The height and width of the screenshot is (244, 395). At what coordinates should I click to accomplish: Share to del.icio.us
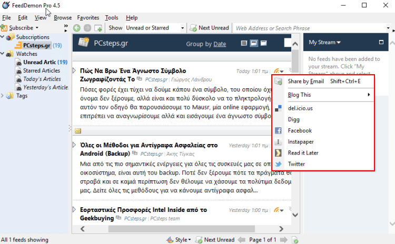[323, 108]
